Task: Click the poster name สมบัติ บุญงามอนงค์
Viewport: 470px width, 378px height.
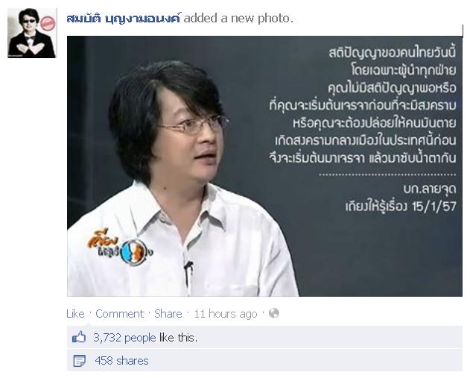Action: tap(123, 19)
